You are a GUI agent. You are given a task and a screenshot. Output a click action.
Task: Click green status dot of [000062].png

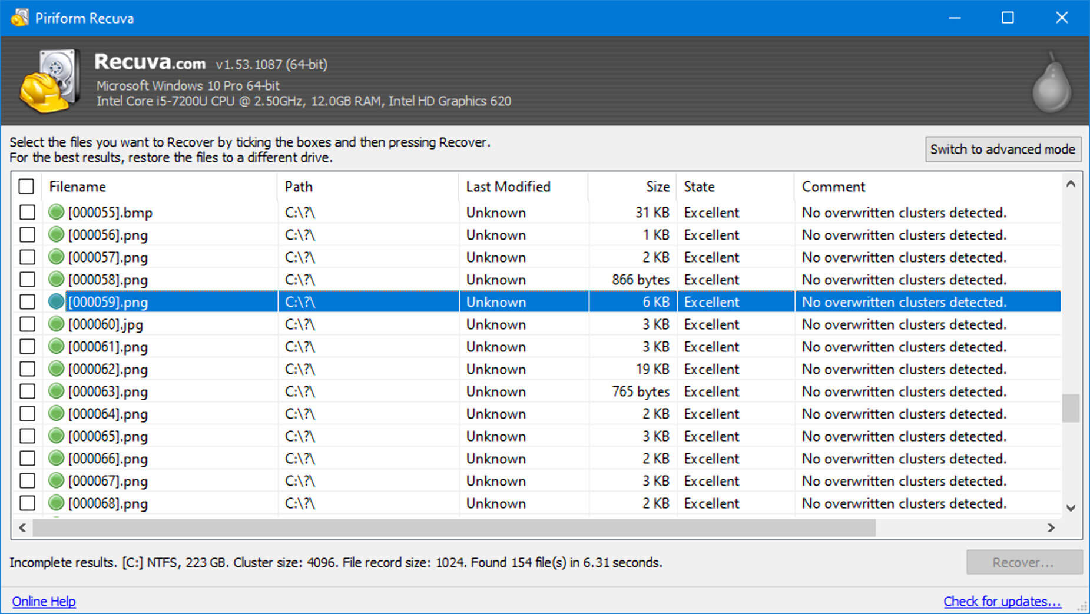coord(56,369)
